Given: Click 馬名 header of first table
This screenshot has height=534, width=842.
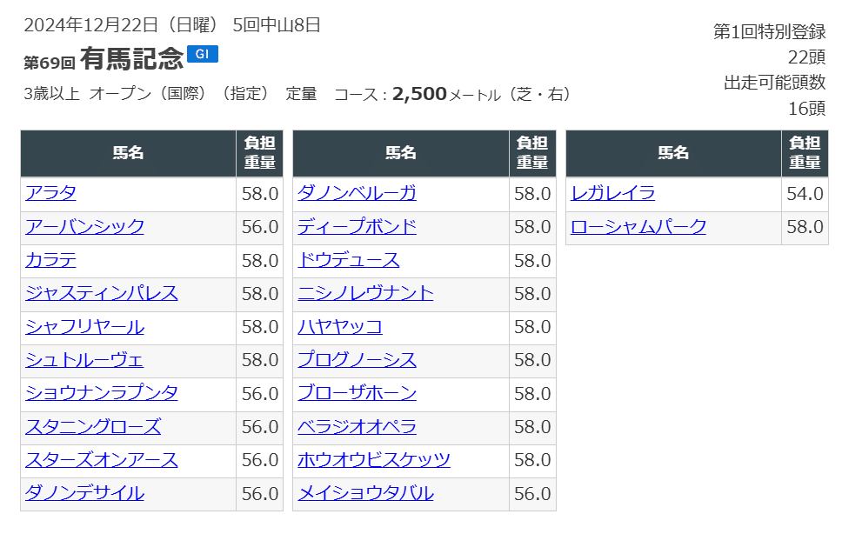Looking at the screenshot, I should pos(128,153).
